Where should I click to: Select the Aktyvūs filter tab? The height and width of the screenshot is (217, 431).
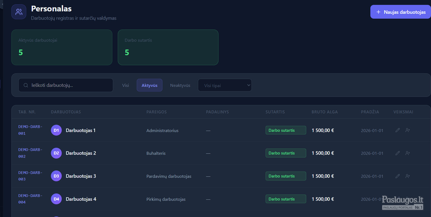pyautogui.click(x=150, y=85)
